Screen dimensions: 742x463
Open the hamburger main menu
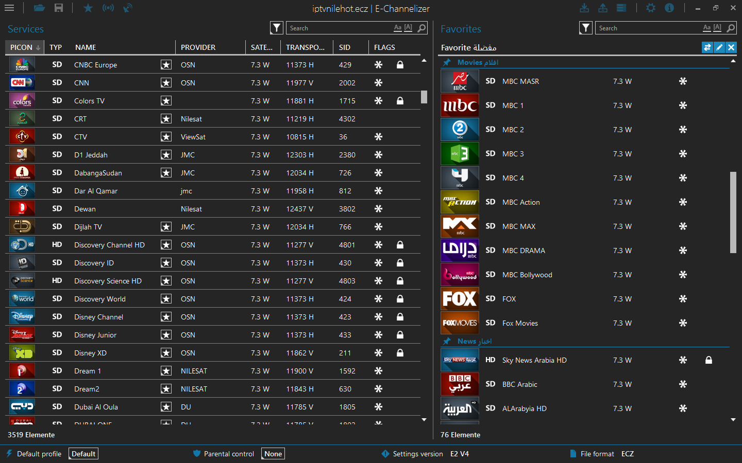(x=9, y=8)
